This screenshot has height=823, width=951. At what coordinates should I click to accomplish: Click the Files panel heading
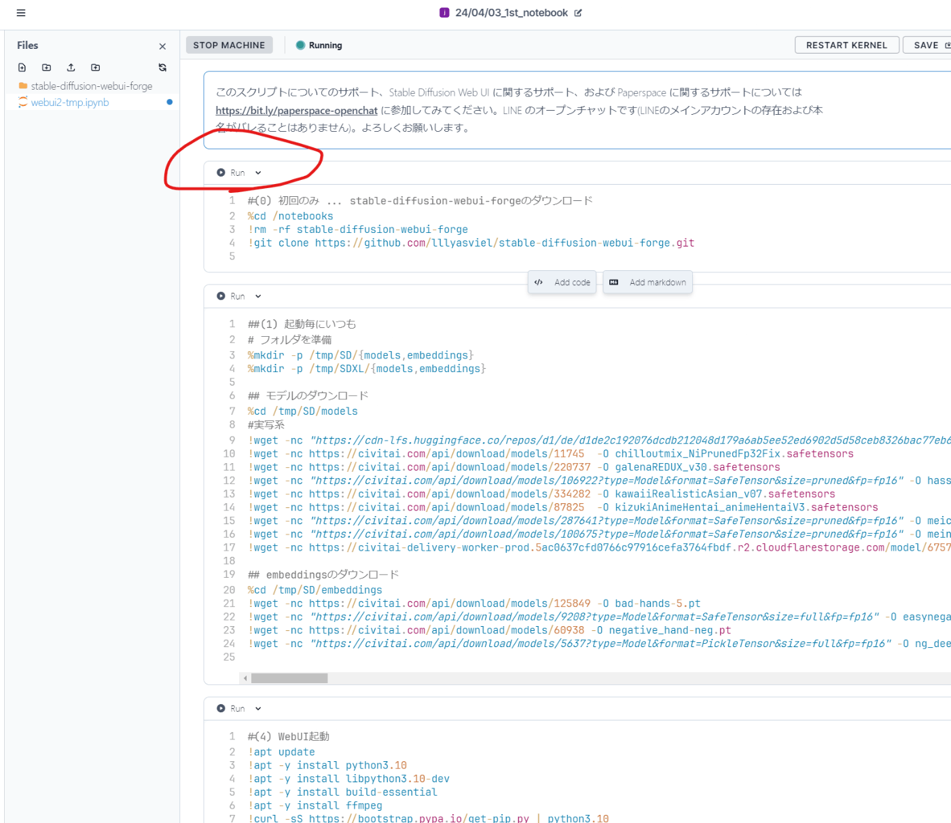click(x=27, y=45)
